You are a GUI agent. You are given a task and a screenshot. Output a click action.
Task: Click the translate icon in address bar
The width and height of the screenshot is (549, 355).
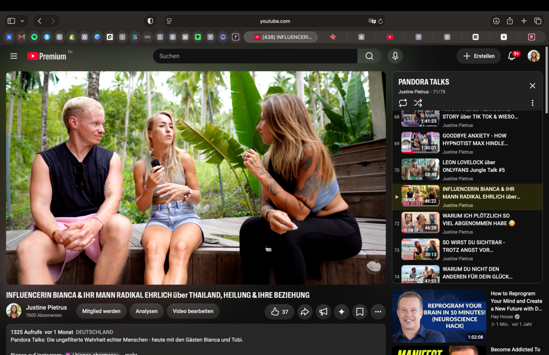[372, 21]
